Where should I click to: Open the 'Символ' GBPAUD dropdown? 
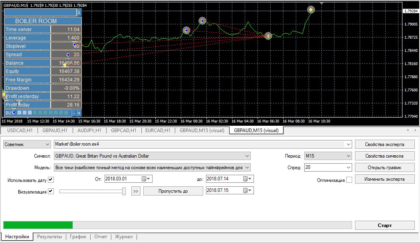pyautogui.click(x=152, y=156)
